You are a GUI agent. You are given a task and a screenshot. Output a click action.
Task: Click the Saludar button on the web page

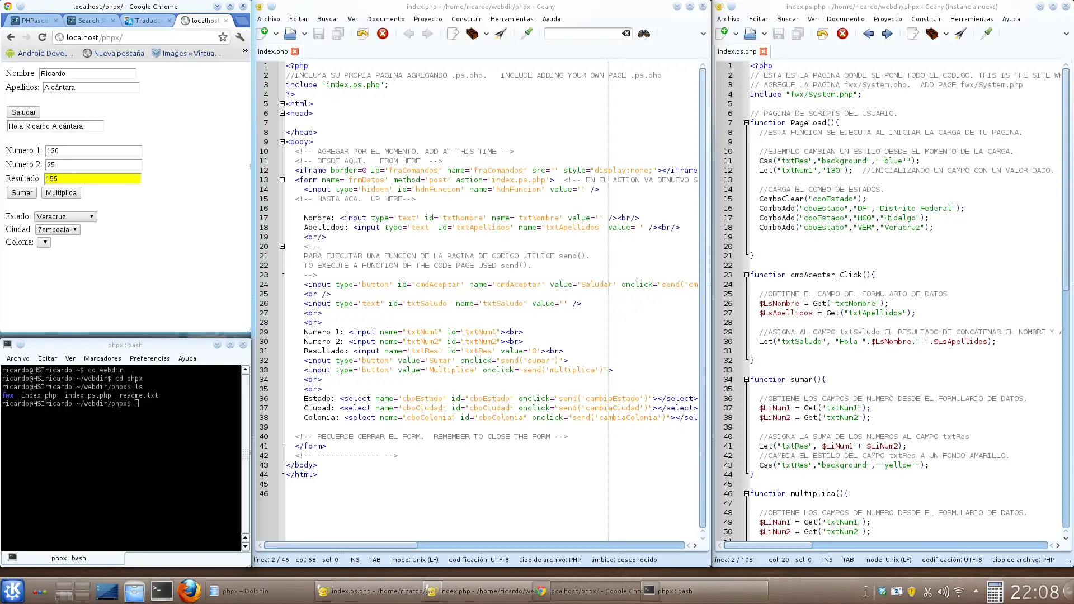pyautogui.click(x=23, y=112)
